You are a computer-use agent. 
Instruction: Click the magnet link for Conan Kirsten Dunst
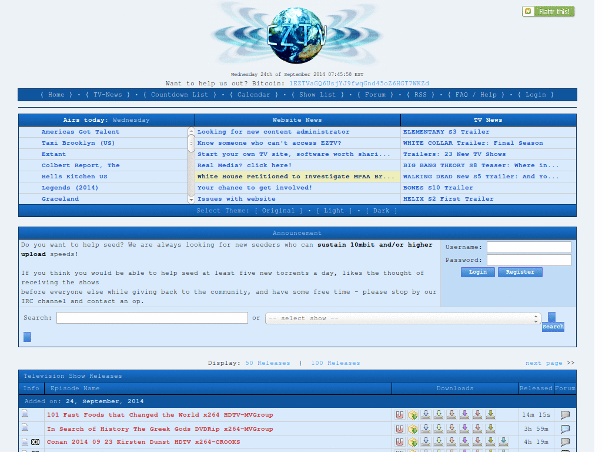click(400, 442)
